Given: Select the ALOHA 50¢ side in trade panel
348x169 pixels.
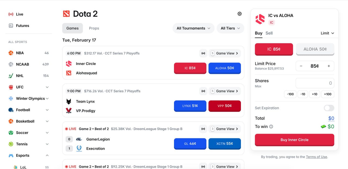Looking at the screenshot, I should [x=315, y=49].
